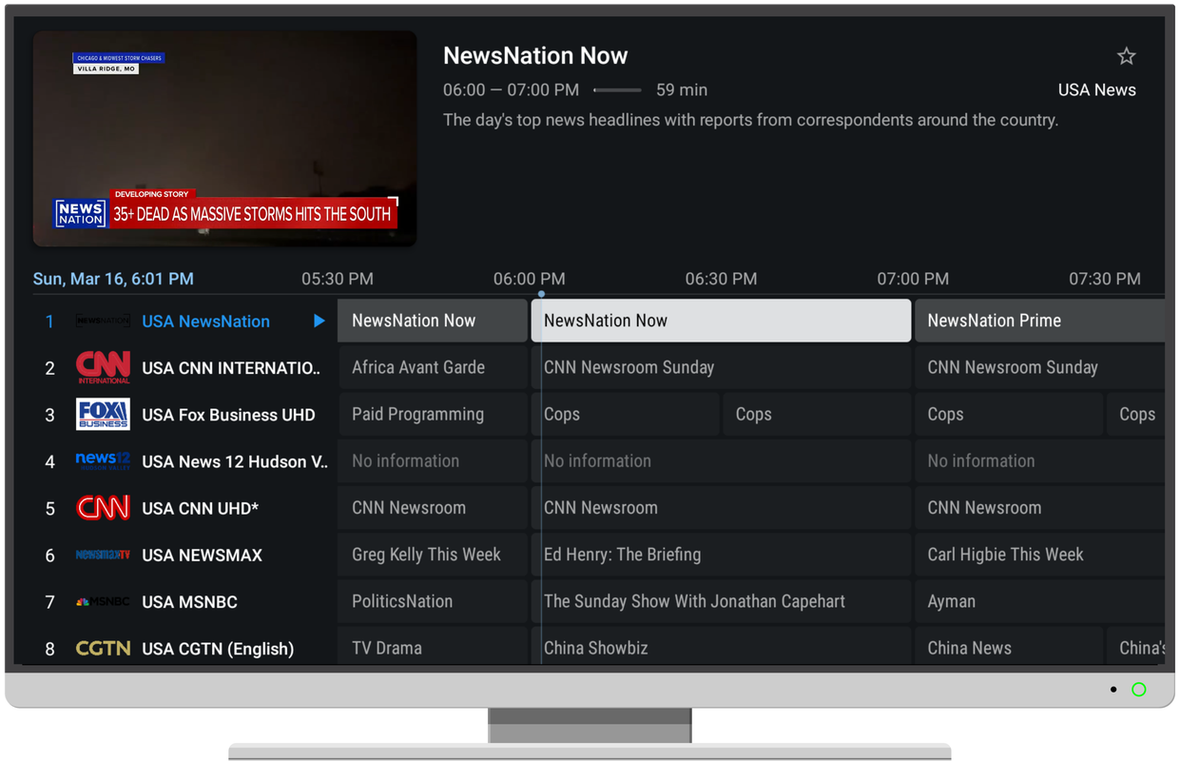Select the USA MSNBC channel
The width and height of the screenshot is (1180, 761).
pos(189,602)
